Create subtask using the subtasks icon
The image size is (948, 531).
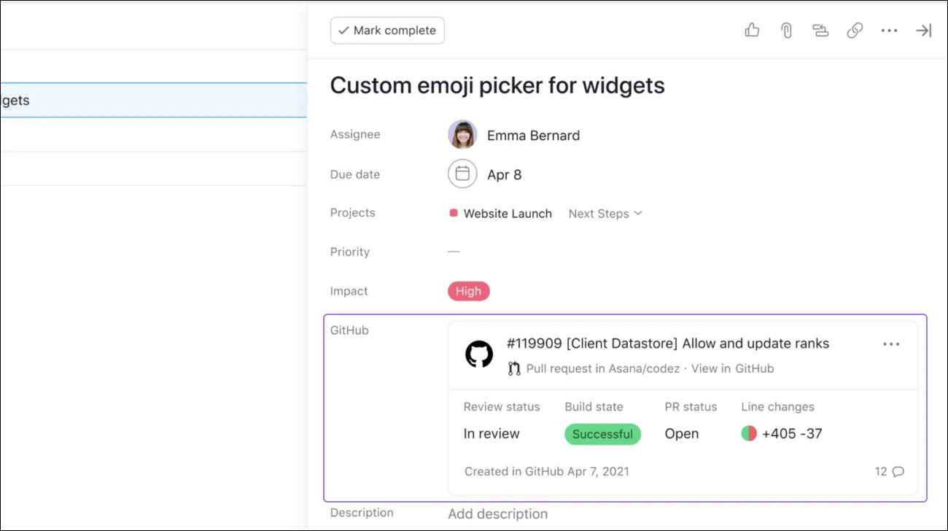(x=820, y=30)
